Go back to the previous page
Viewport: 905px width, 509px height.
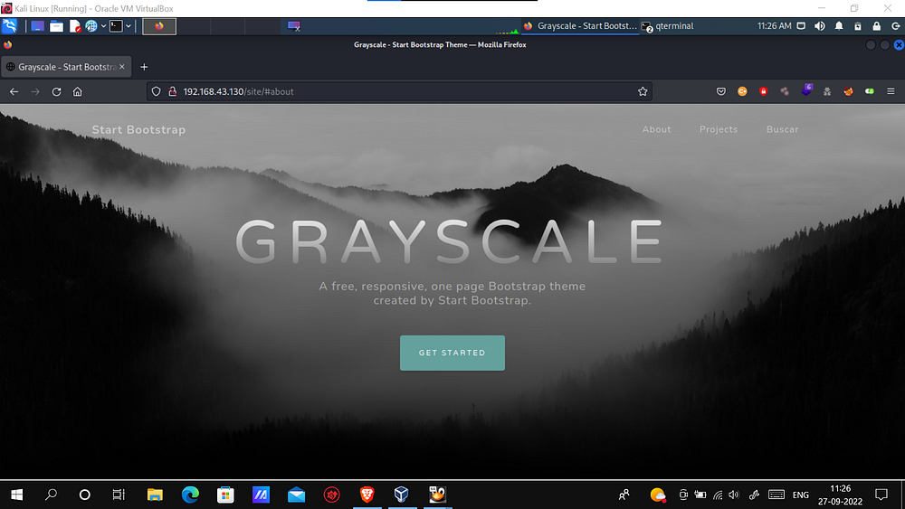(14, 91)
